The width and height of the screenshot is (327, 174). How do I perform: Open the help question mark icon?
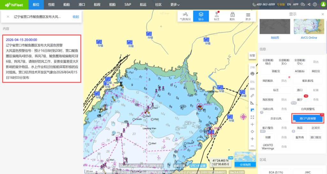(315, 4)
